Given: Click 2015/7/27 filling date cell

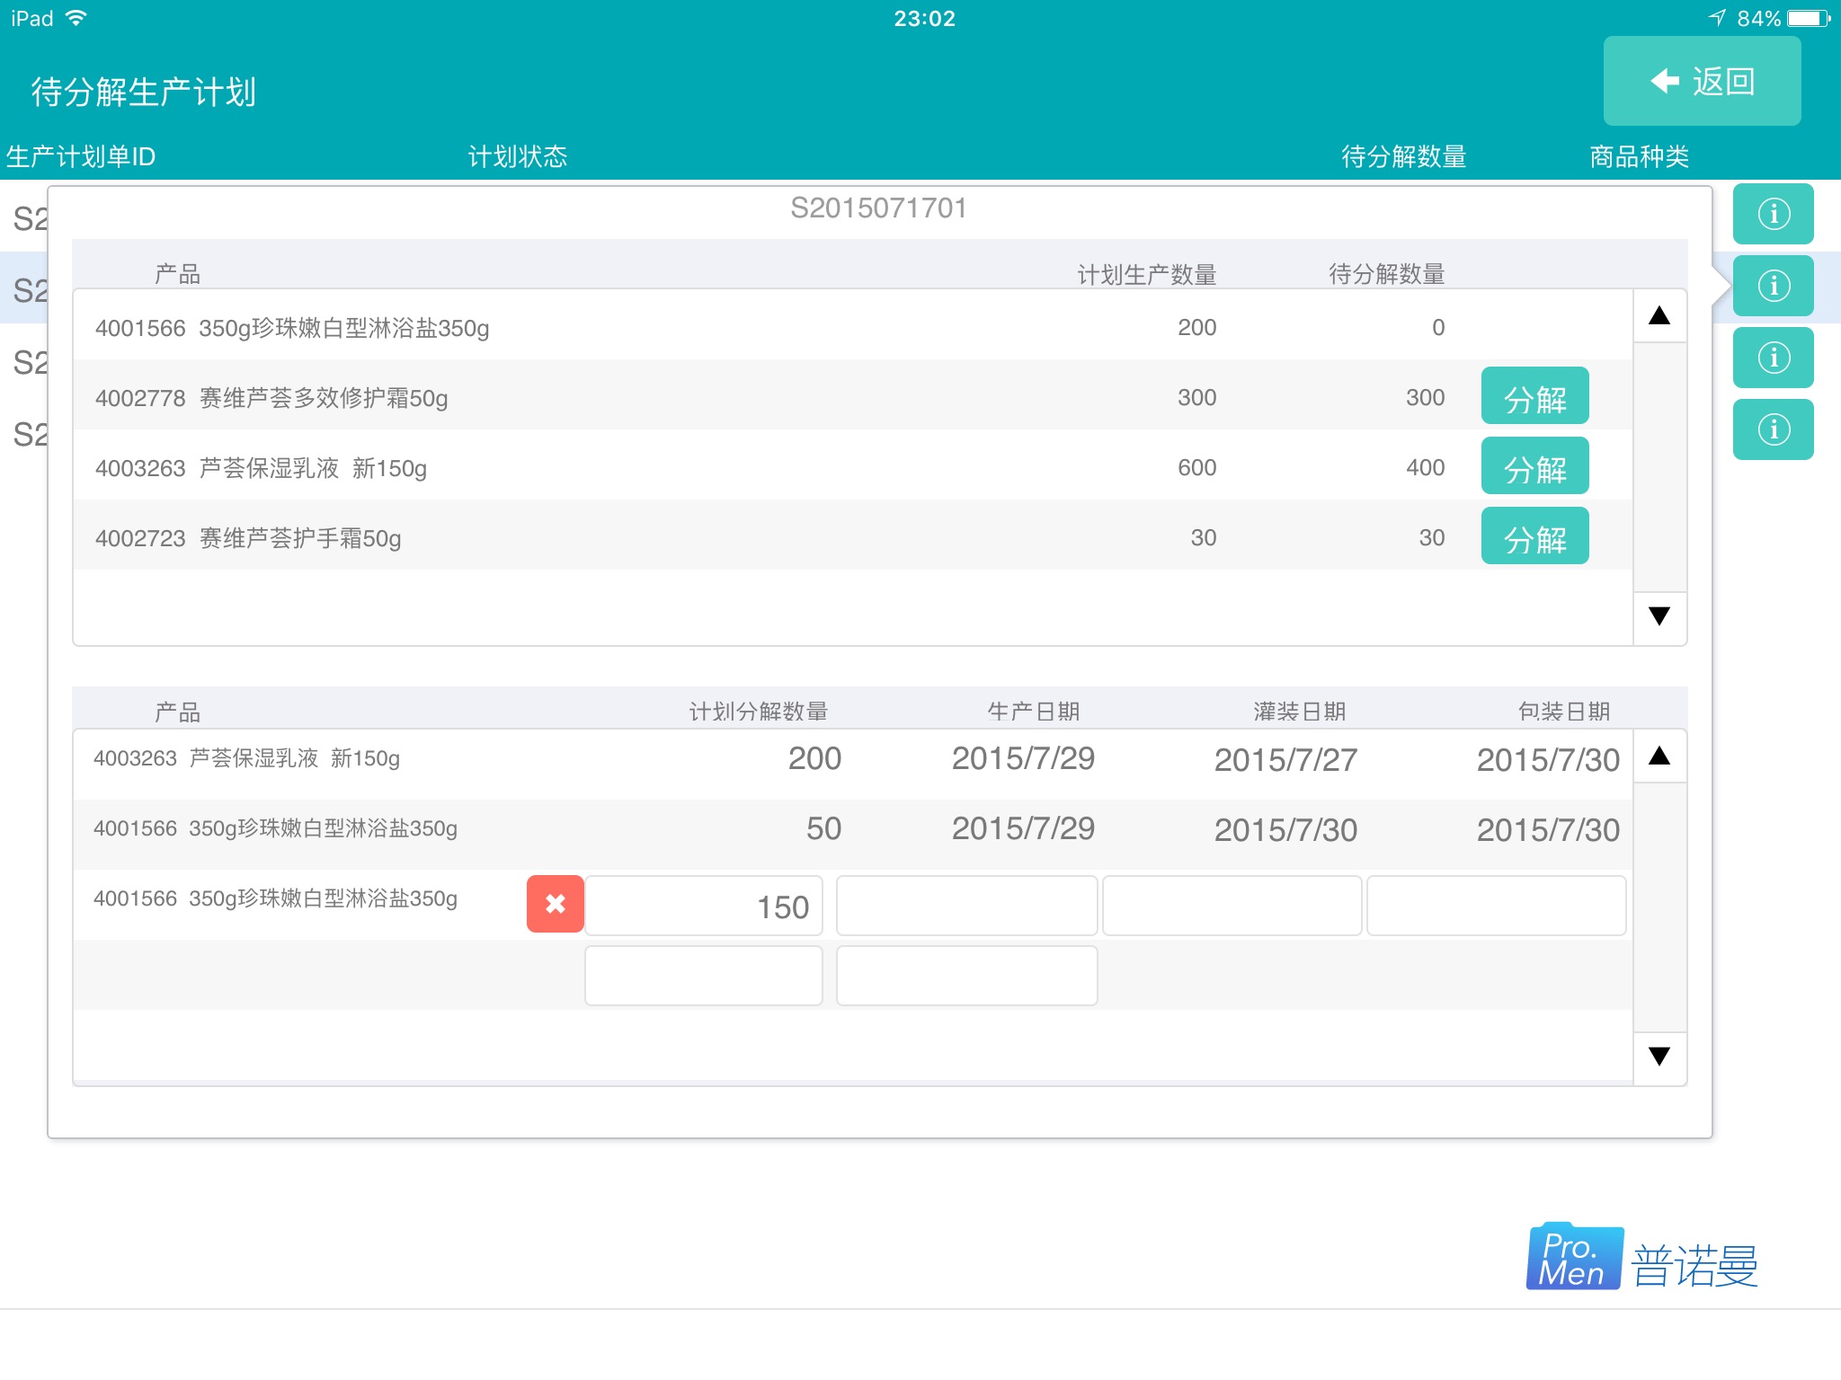Looking at the screenshot, I should [1285, 760].
